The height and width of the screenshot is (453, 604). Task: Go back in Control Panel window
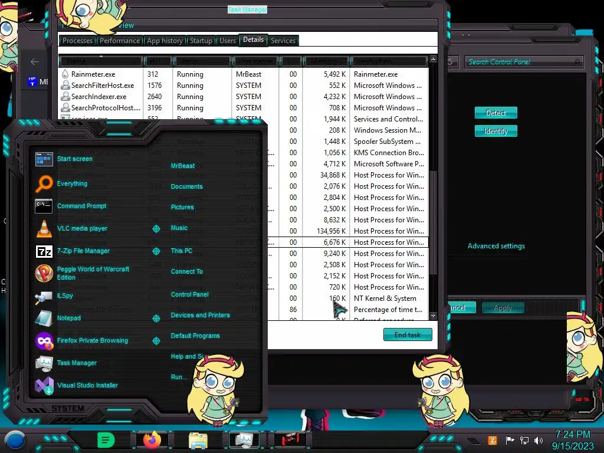[x=35, y=61]
